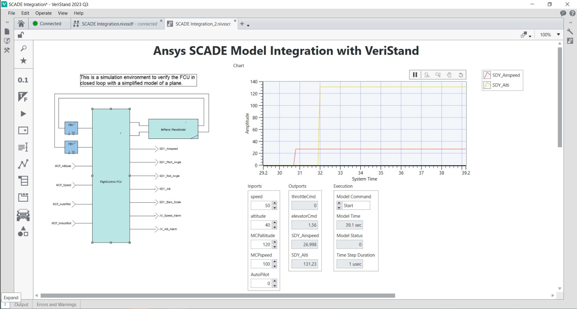577x309 pixels.
Task: Open the new tab options arrow
Action: 248,26
